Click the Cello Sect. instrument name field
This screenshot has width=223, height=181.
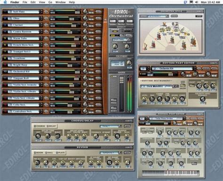pos(24,105)
